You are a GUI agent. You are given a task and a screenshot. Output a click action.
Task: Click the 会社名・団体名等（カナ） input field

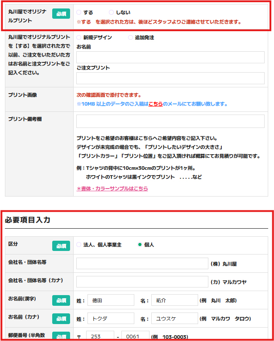[x=142, y=282]
